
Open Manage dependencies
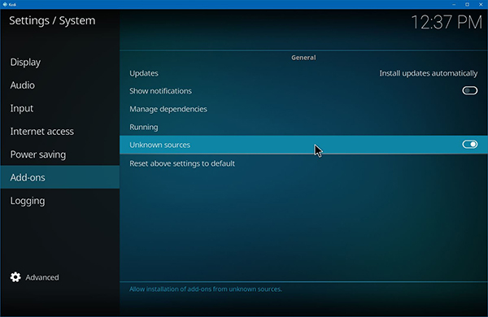pyautogui.click(x=303, y=109)
